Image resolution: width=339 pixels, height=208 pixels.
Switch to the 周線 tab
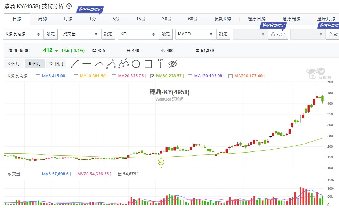tap(42, 19)
